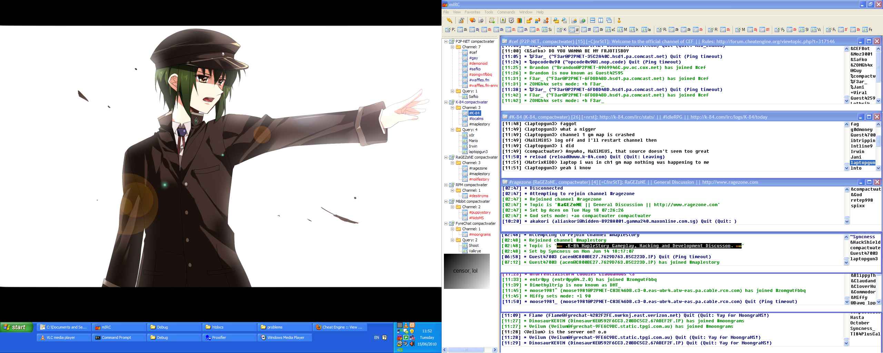Open the Favorites menu

pyautogui.click(x=472, y=12)
